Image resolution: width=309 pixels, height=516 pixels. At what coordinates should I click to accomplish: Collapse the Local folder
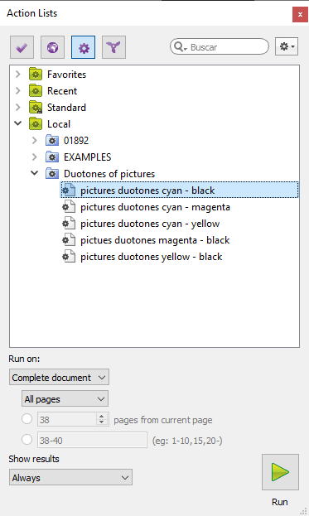pyautogui.click(x=18, y=123)
